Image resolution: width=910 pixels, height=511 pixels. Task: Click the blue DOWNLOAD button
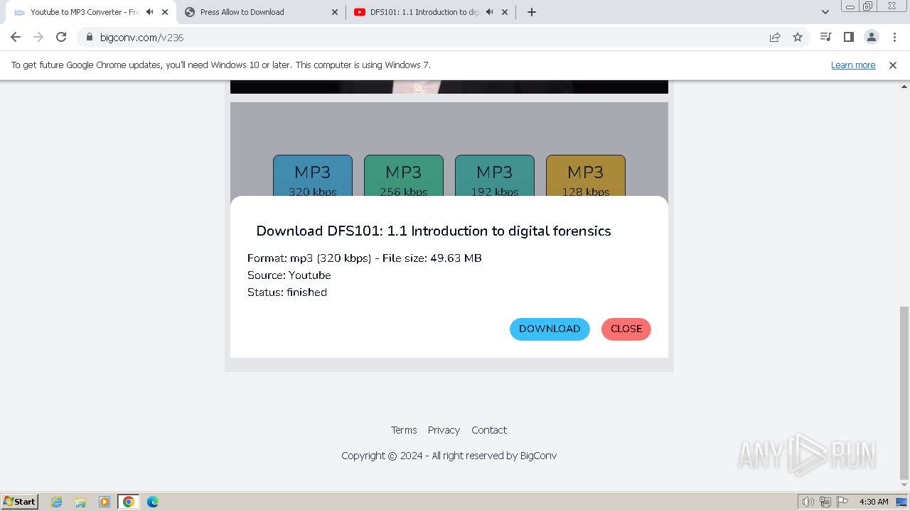click(x=550, y=329)
